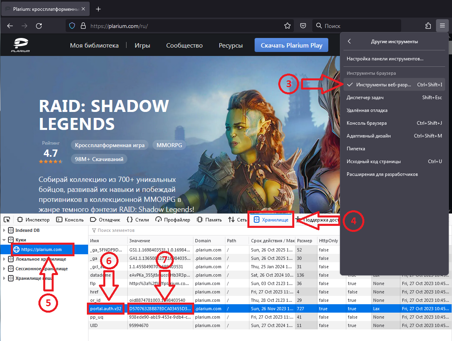Expand the cache storage tree node
452x341 pixels.
click(x=4, y=278)
